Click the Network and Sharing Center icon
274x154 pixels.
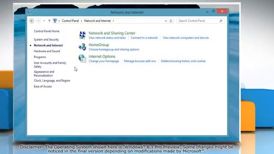click(82, 35)
